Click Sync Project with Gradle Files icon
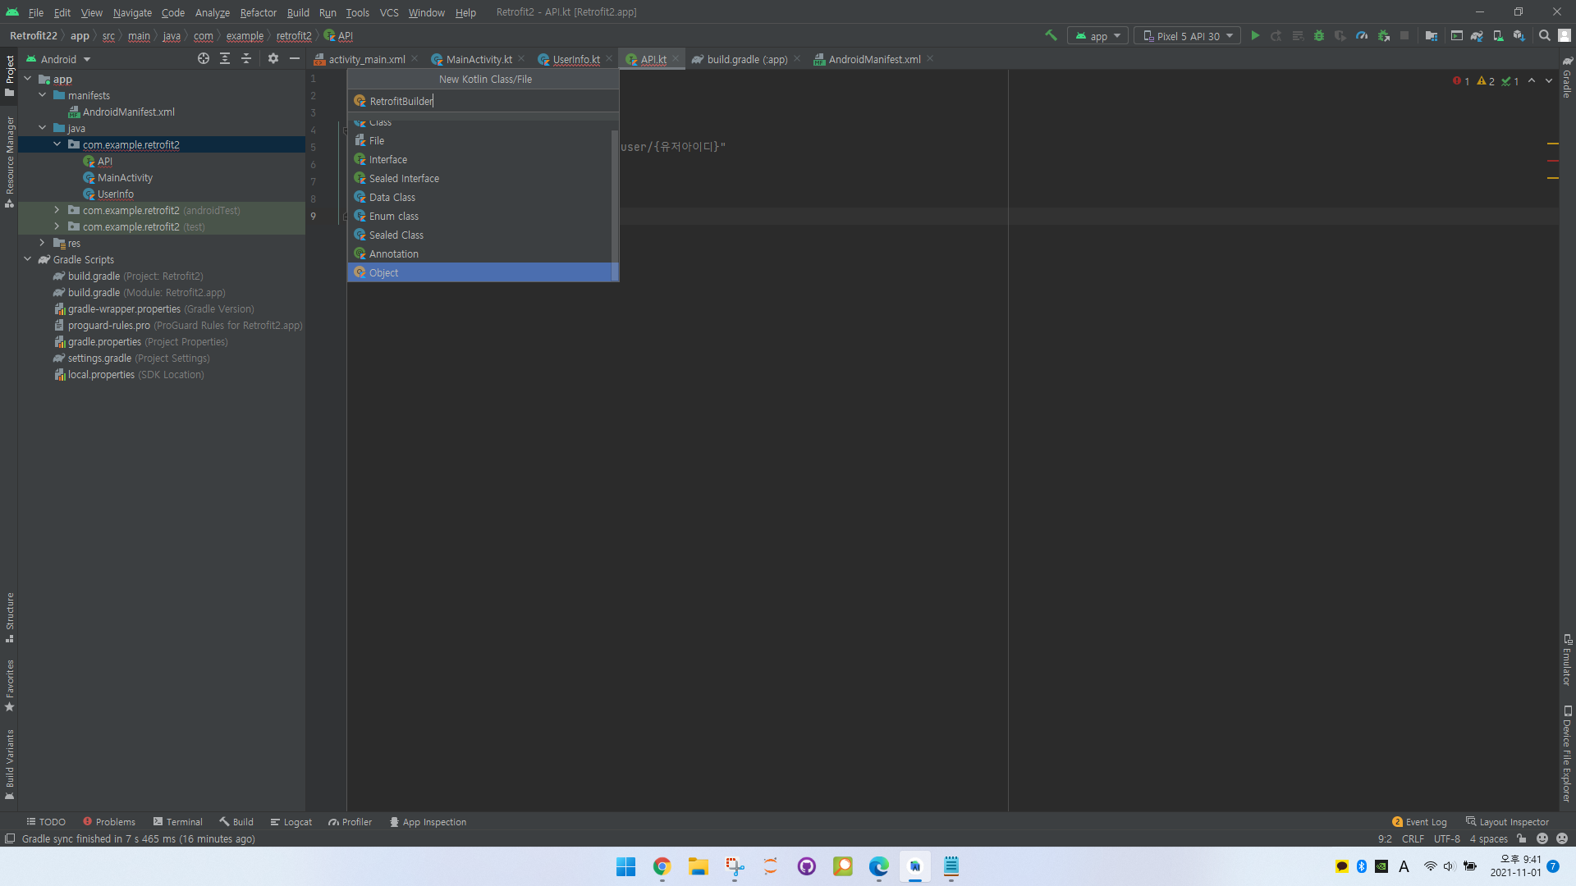Viewport: 1576px width, 886px height. (x=1477, y=36)
